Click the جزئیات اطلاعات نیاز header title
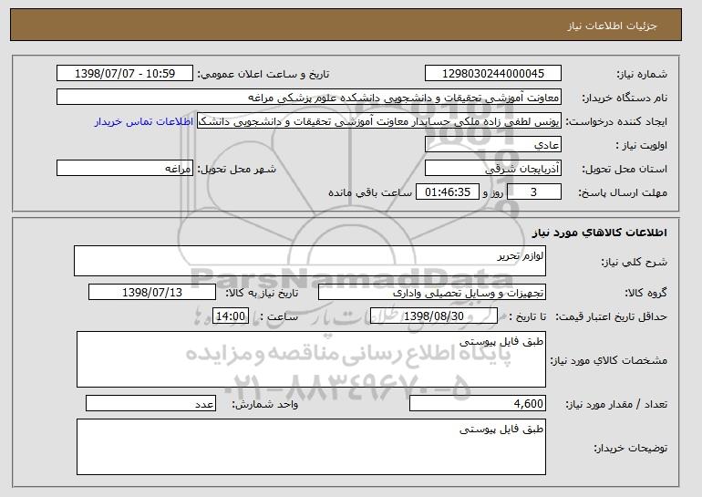 point(612,26)
